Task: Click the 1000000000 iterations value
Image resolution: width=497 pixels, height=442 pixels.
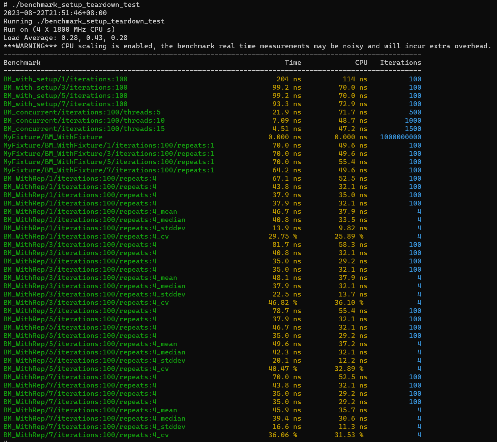Action: [400, 137]
